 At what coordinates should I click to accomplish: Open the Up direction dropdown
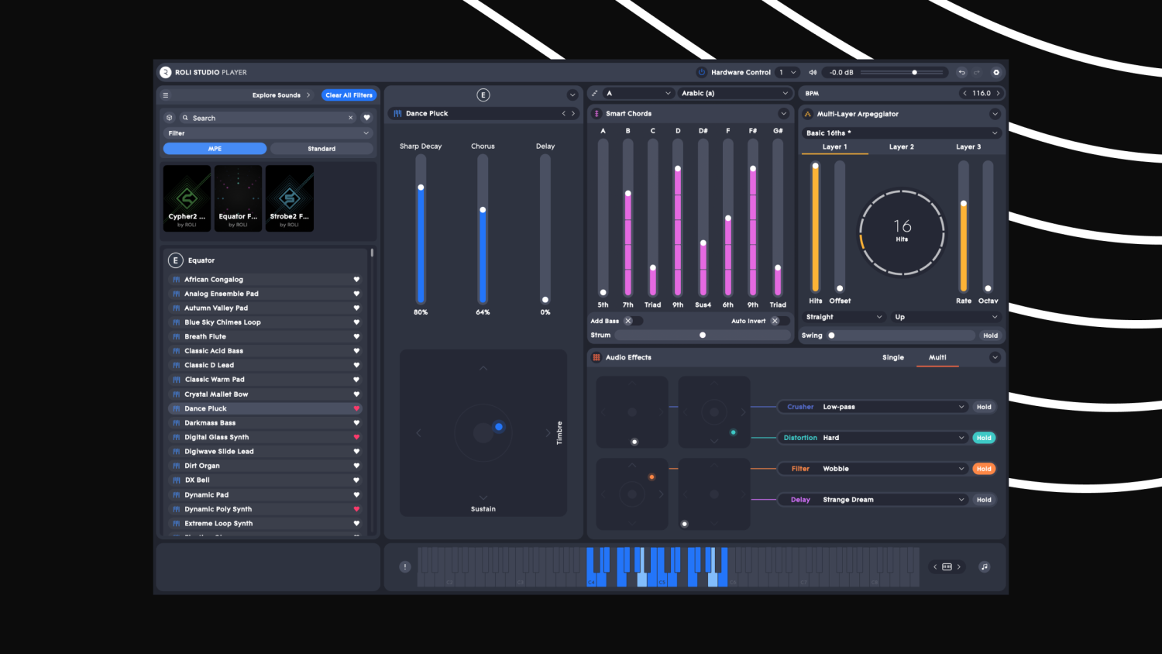point(946,317)
